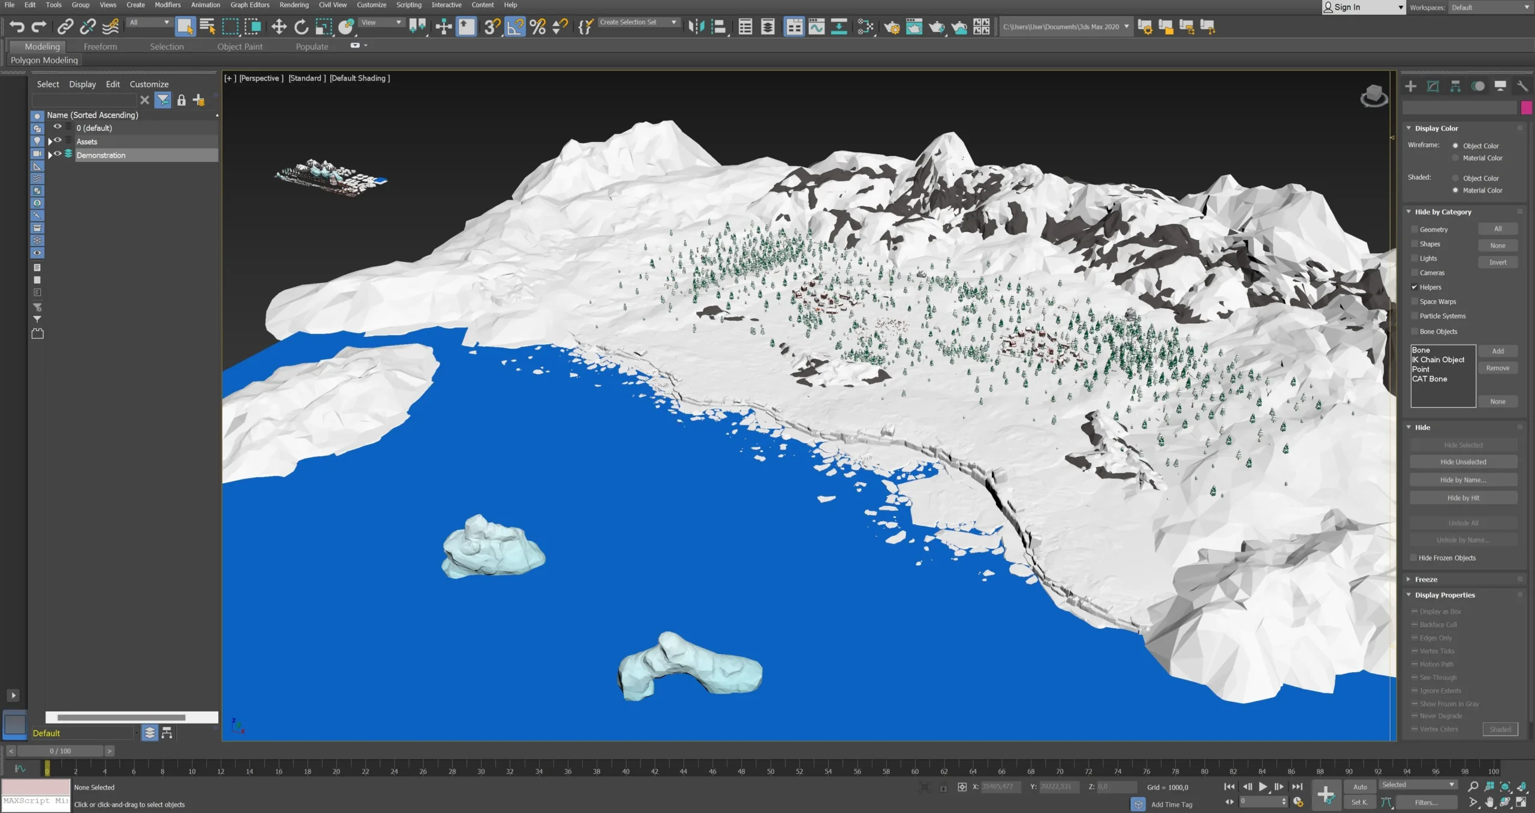Toggle visibility eye of Assets layer
The image size is (1535, 813).
click(x=58, y=140)
